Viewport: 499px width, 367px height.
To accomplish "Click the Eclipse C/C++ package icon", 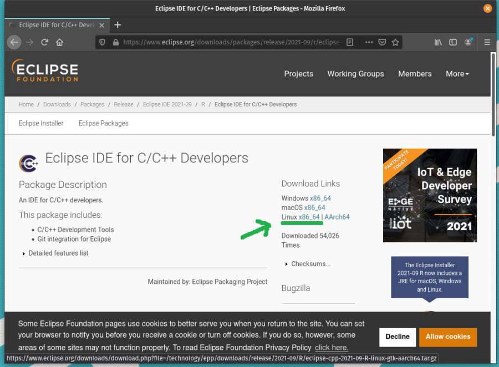I will tap(28, 164).
